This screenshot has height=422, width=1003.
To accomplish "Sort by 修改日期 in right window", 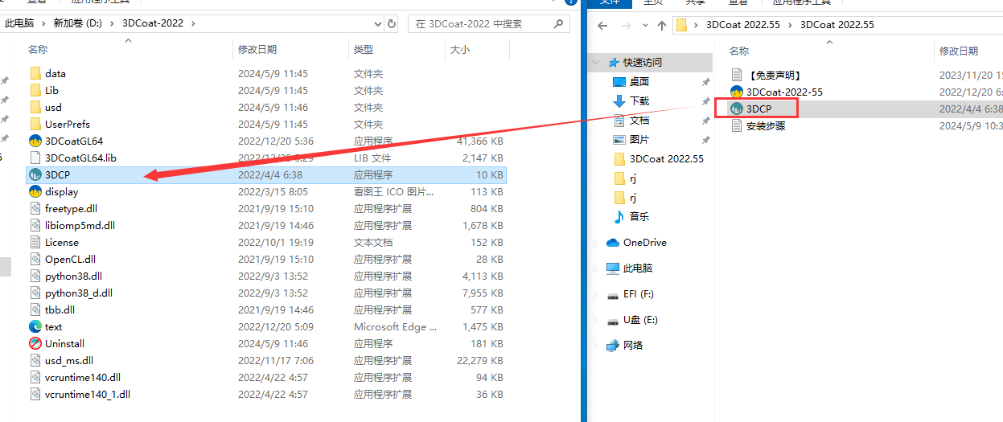I will [960, 51].
